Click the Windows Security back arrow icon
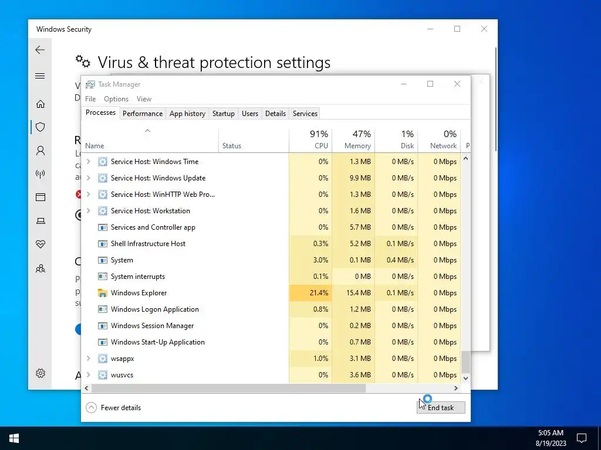This screenshot has width=601, height=450. click(x=40, y=50)
